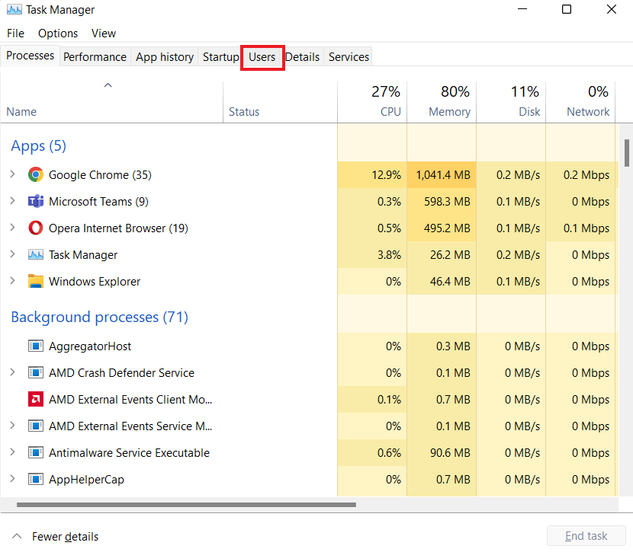Screen dimensions: 633x552
Task: Click Opera's 495.2 MB memory cell
Action: pos(442,228)
